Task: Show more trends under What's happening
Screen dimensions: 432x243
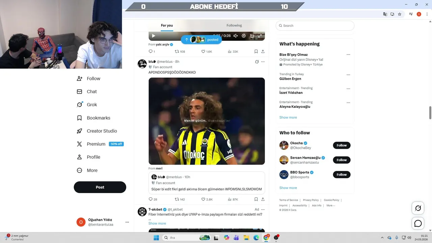Action: 288,117
